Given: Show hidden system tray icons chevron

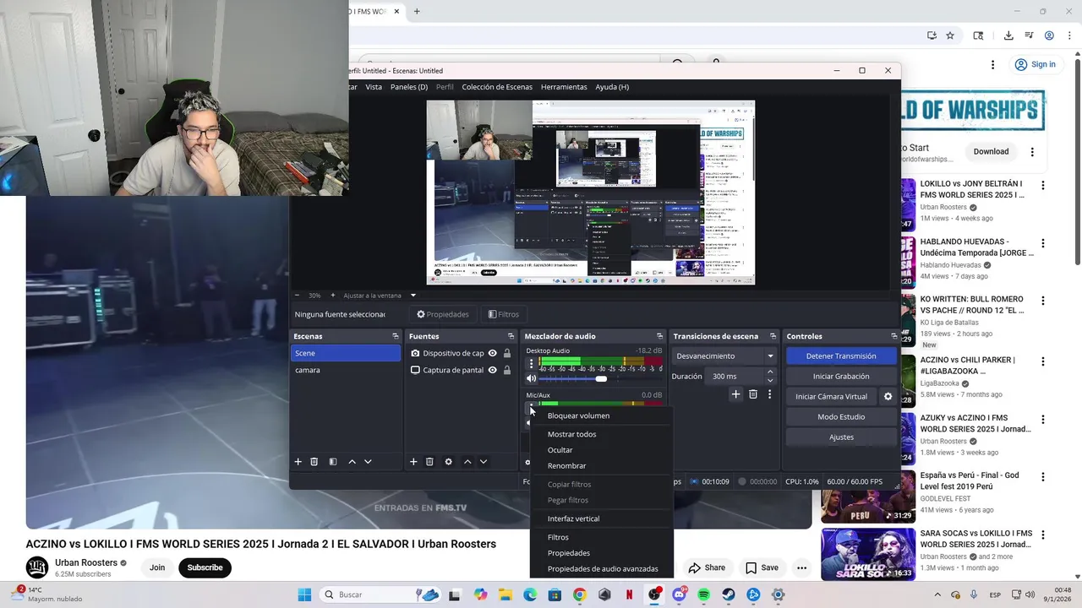Looking at the screenshot, I should click(938, 594).
